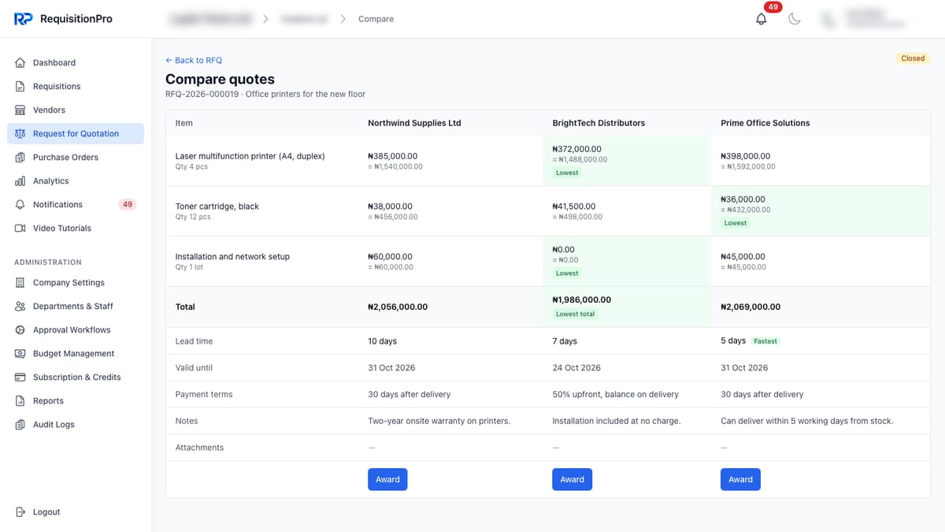Click the Compare breadcrumb item
The height and width of the screenshot is (532, 945).
click(376, 19)
